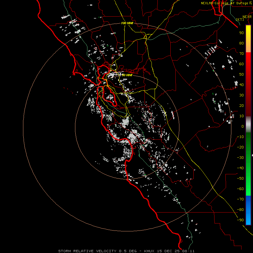Screen dimensions: 253x253
Task: Click the -10 value on velocity legend
Action: pyautogui.click(x=240, y=137)
